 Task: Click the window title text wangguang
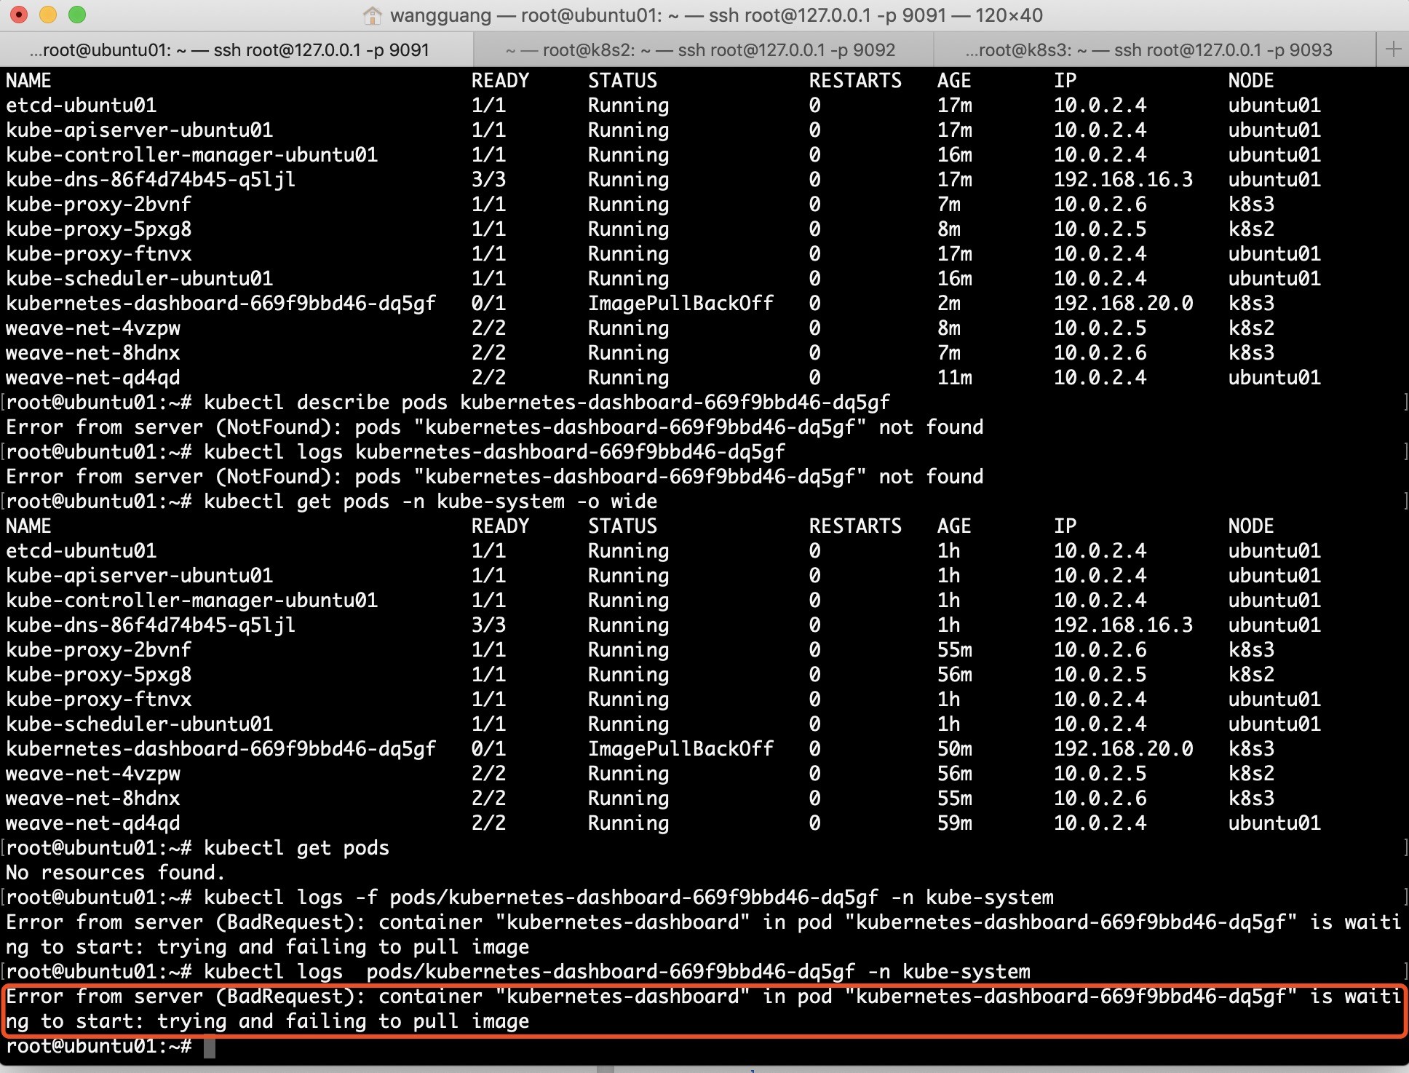441,15
